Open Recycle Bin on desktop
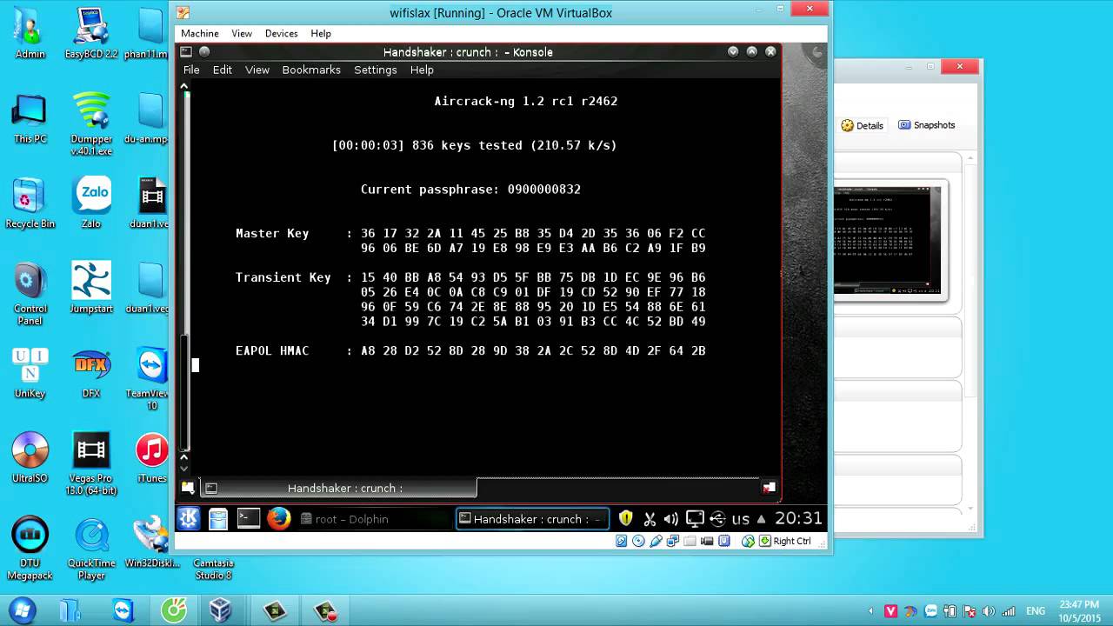 point(30,203)
